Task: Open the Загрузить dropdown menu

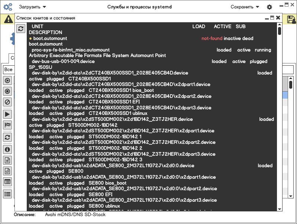Action: [33, 7]
